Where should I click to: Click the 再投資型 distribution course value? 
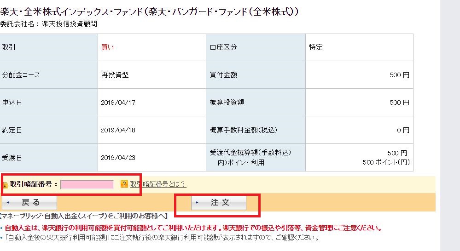point(115,74)
